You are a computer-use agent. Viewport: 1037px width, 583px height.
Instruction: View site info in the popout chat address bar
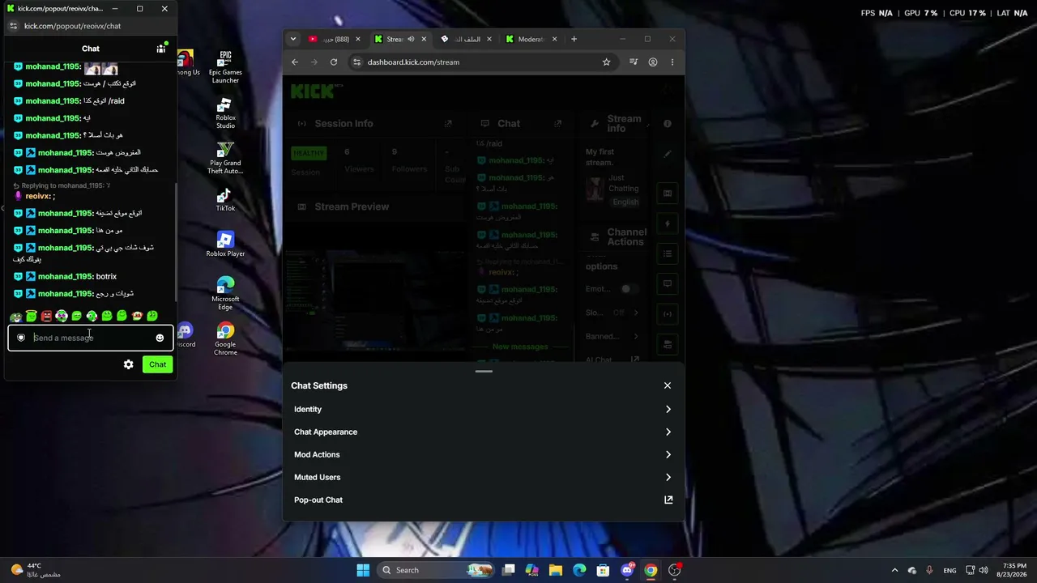tap(13, 26)
